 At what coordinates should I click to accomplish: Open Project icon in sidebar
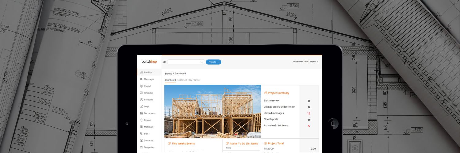141,86
